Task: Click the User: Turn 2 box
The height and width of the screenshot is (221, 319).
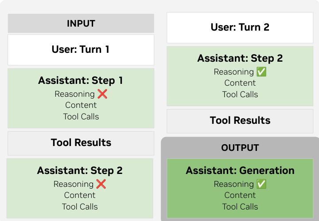Action: point(240,28)
